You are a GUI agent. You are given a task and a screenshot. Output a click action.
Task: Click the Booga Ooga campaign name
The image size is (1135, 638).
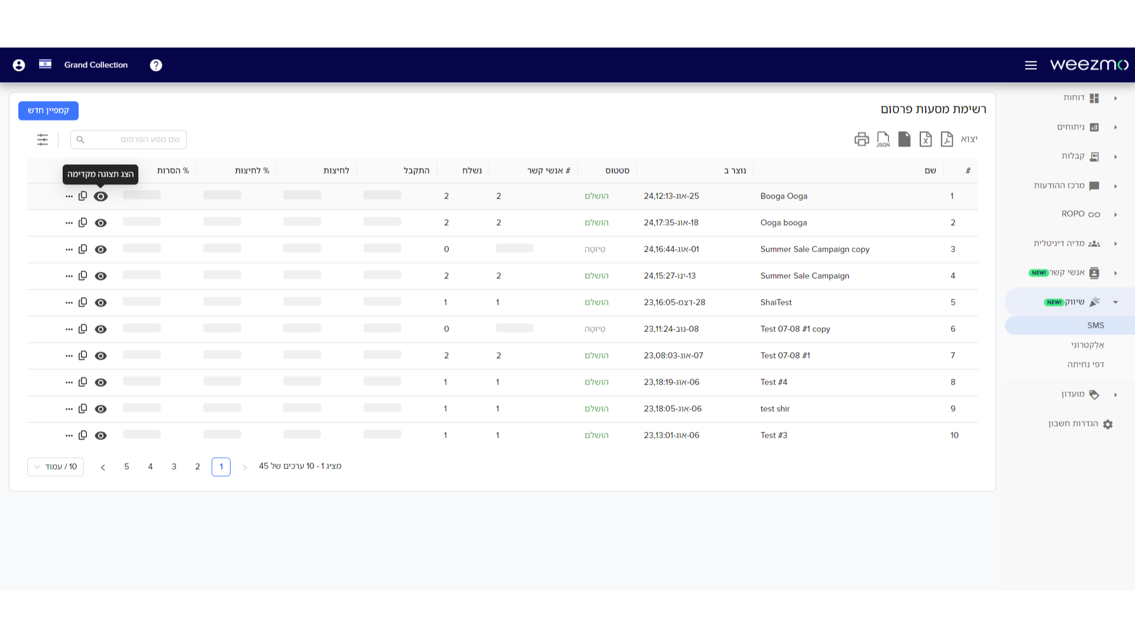click(x=784, y=196)
